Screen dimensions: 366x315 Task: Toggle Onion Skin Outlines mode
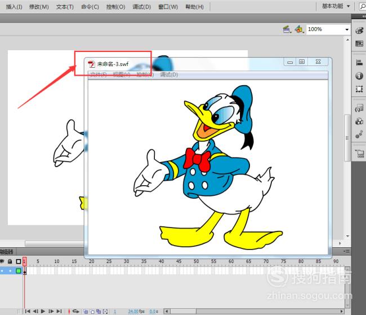92,312
